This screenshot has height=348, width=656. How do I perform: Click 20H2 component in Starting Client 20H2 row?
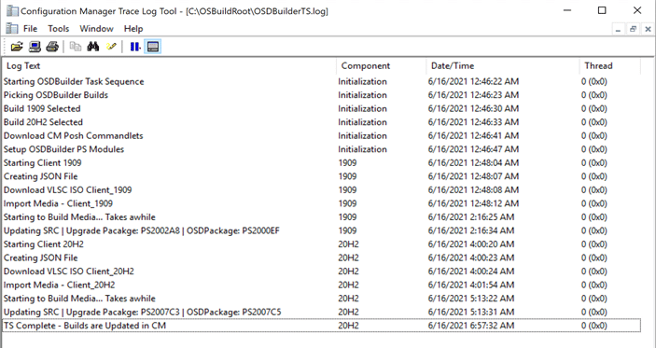coord(348,244)
